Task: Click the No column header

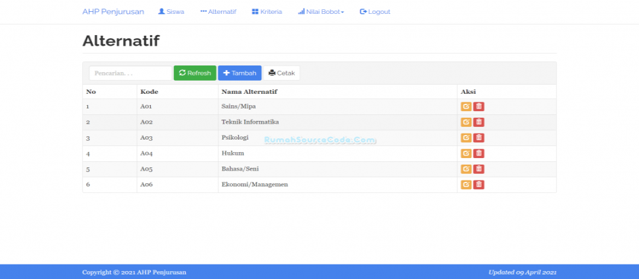Action: pyautogui.click(x=91, y=92)
